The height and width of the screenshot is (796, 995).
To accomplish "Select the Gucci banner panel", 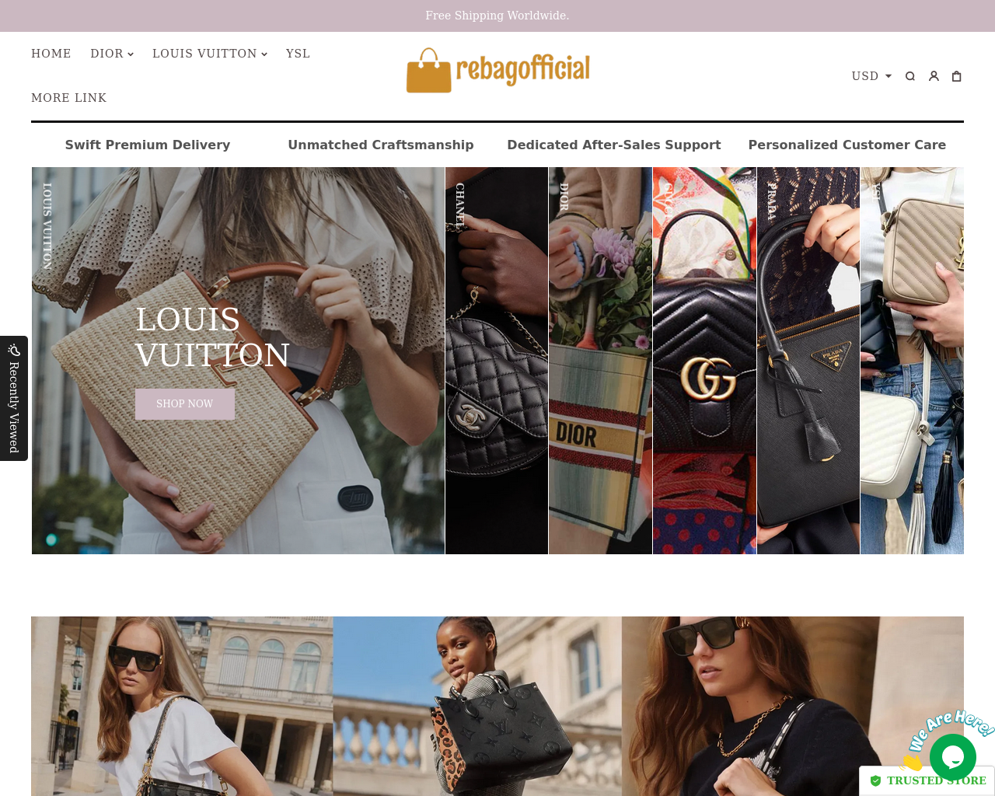I will (x=704, y=361).
